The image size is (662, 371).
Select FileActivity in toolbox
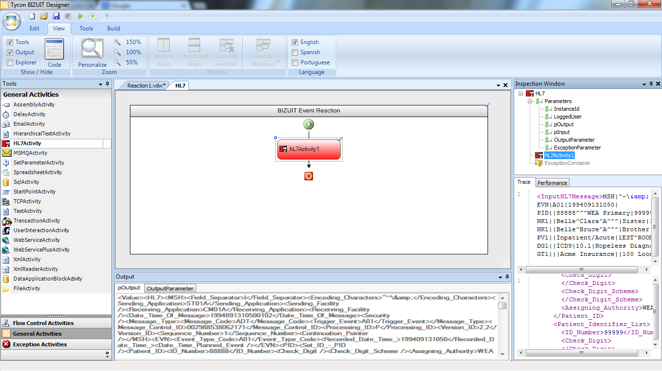pyautogui.click(x=27, y=288)
